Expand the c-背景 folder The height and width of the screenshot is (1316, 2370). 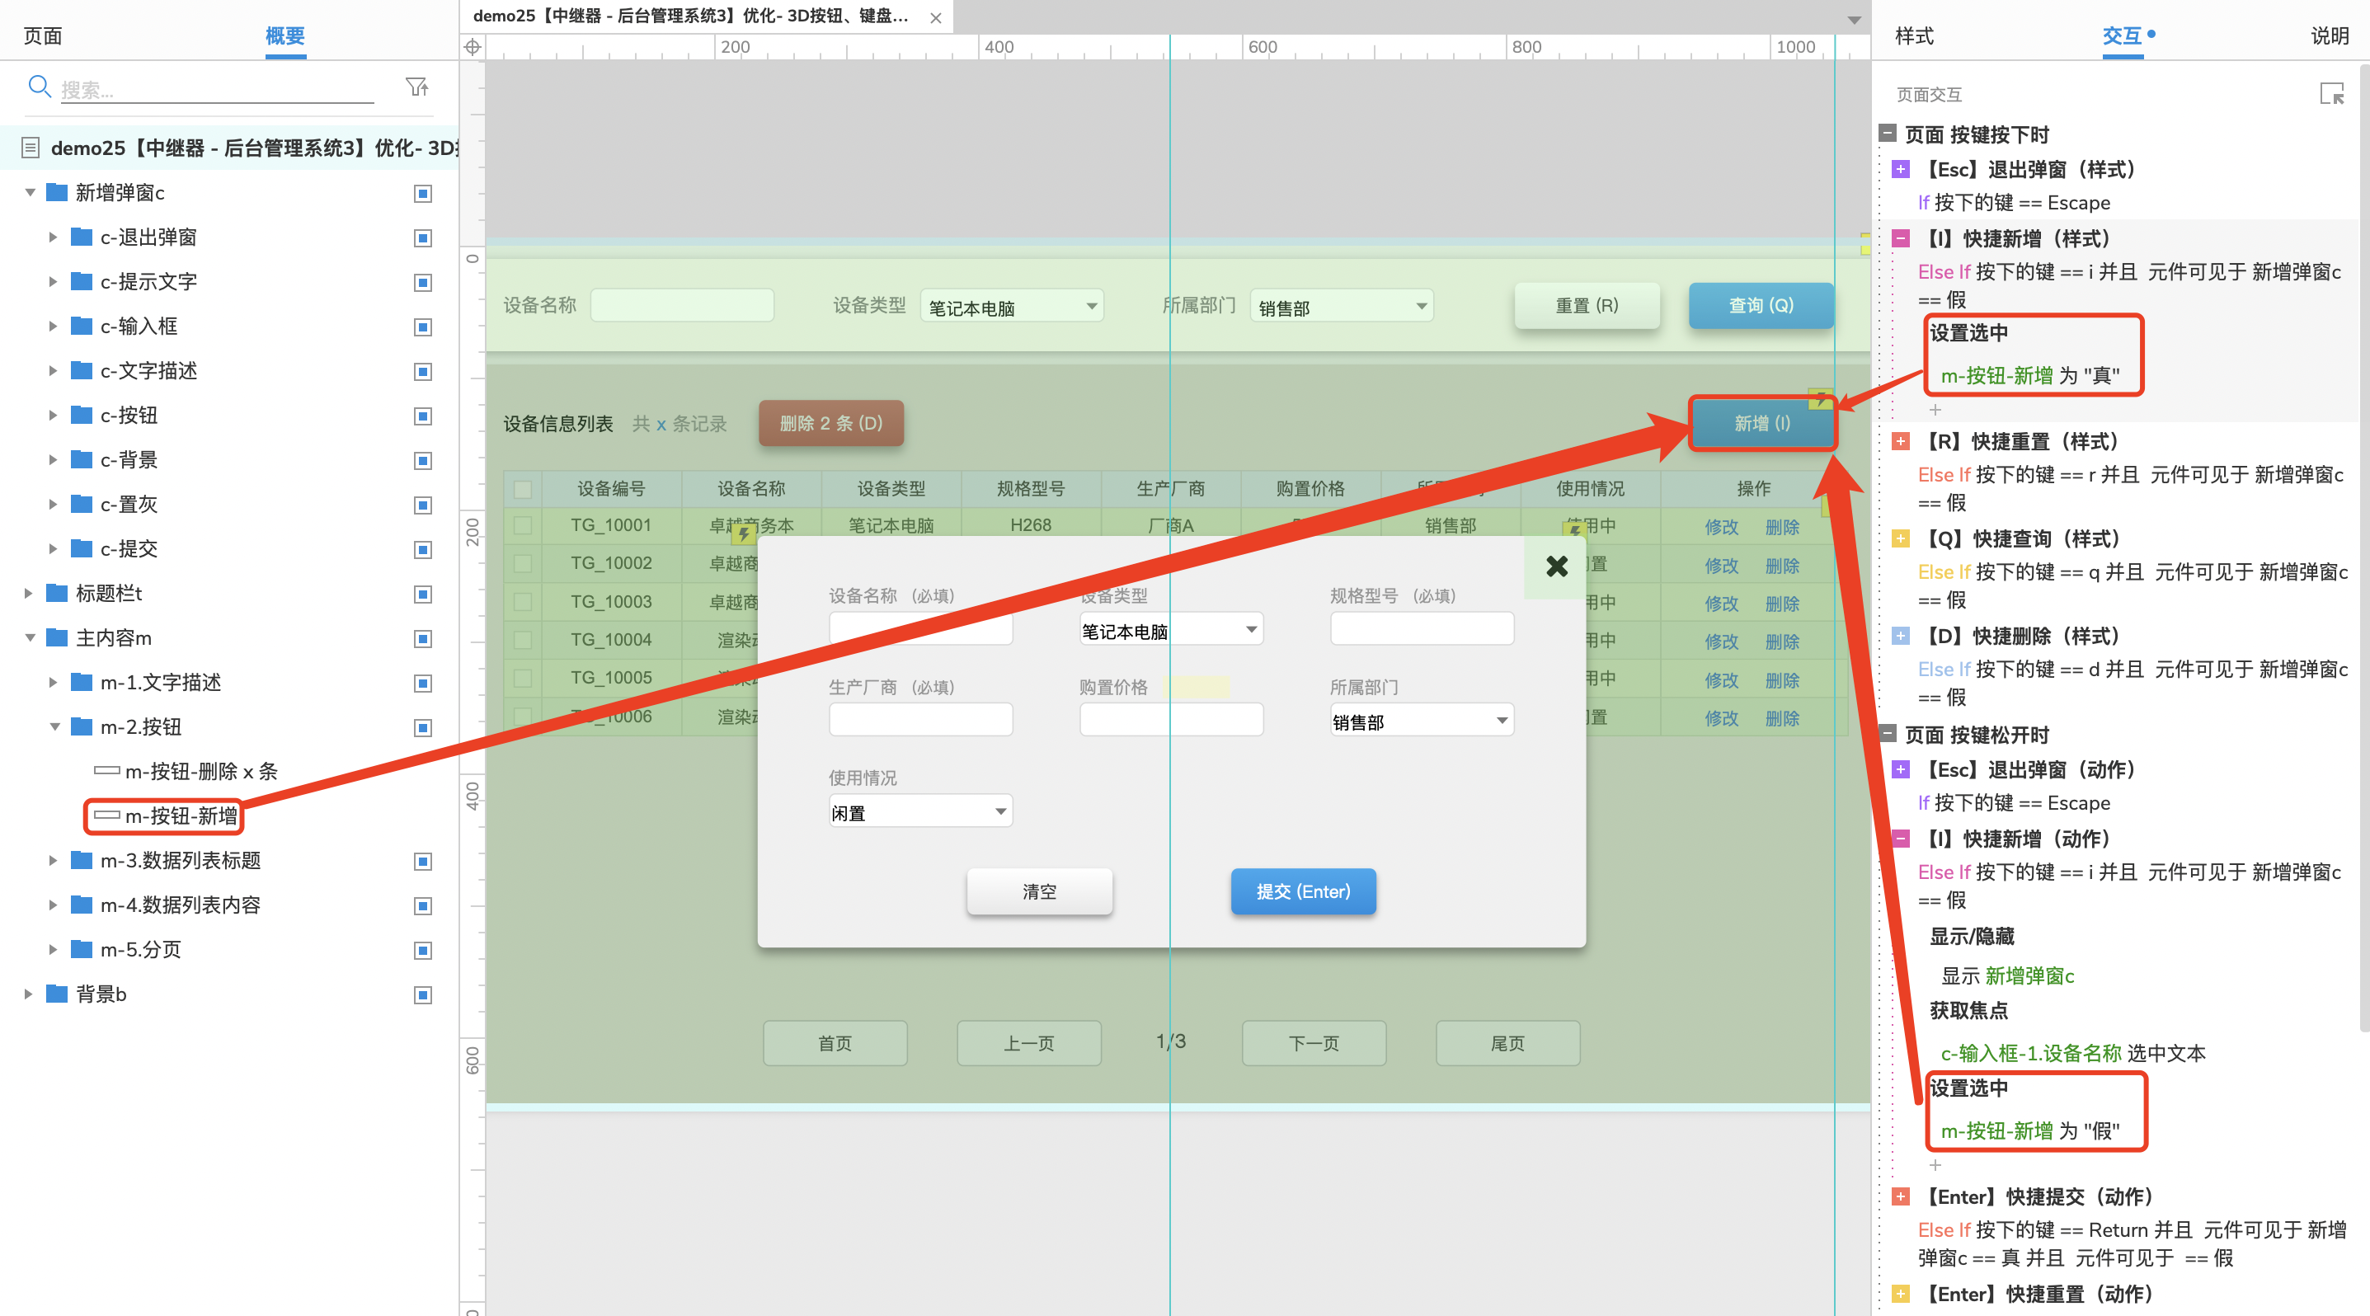pos(54,460)
